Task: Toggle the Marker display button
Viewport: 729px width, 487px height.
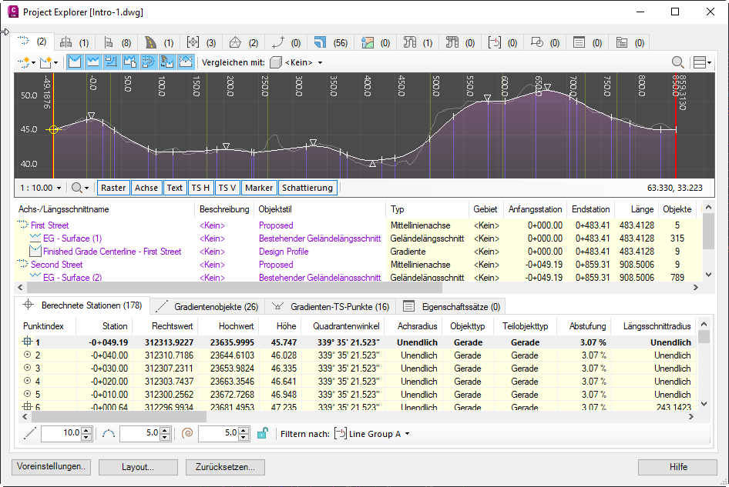Action: point(258,188)
